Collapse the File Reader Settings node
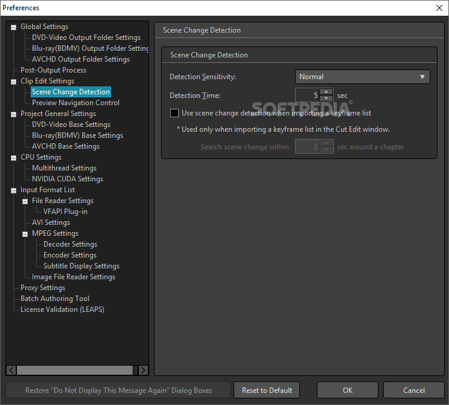449x405 pixels. [25, 202]
